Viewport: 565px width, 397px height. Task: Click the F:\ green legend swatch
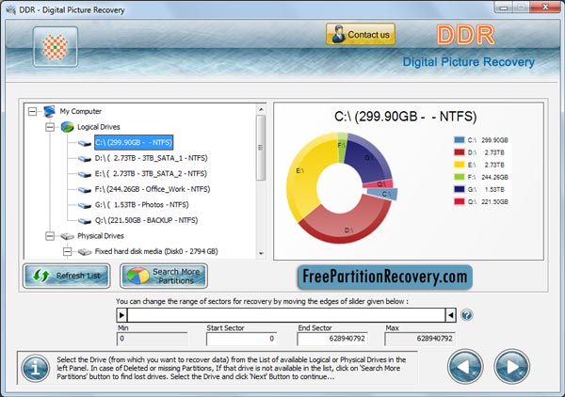tap(460, 177)
